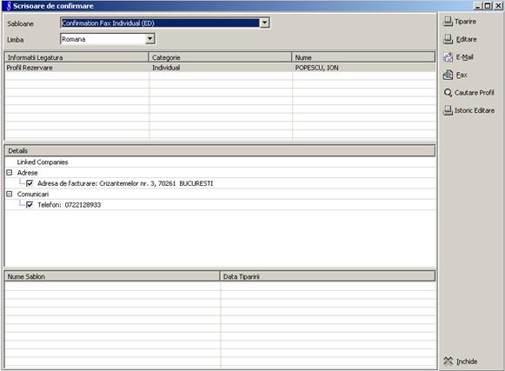Click the E-Mail icon
This screenshot has height=371, width=505.
[x=448, y=57]
